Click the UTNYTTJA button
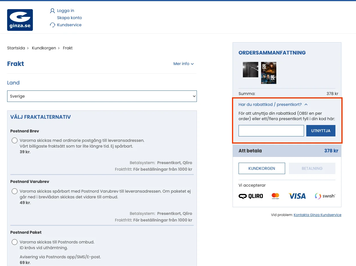 pos(321,131)
